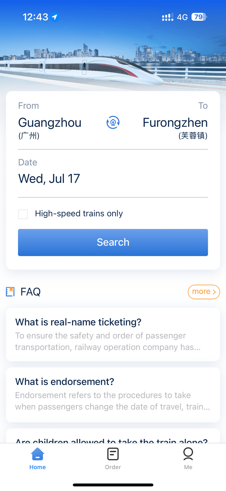
Task: Tap the cellular signal bars icon
Action: [x=168, y=17]
